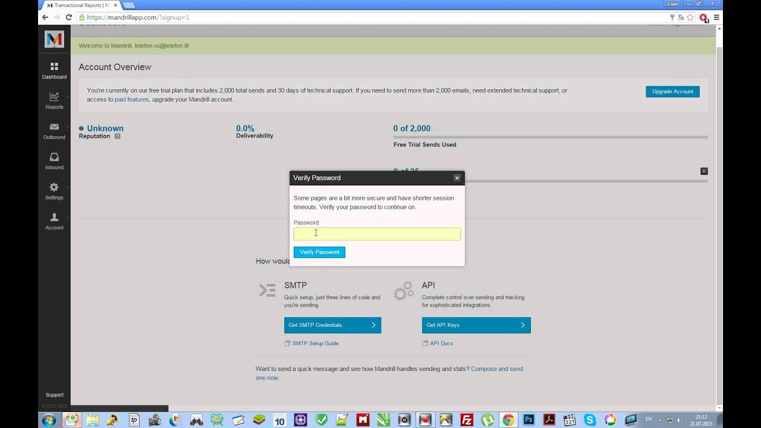Screen dimensions: 761x428
Task: Open a new browser tab
Action: click(128, 5)
